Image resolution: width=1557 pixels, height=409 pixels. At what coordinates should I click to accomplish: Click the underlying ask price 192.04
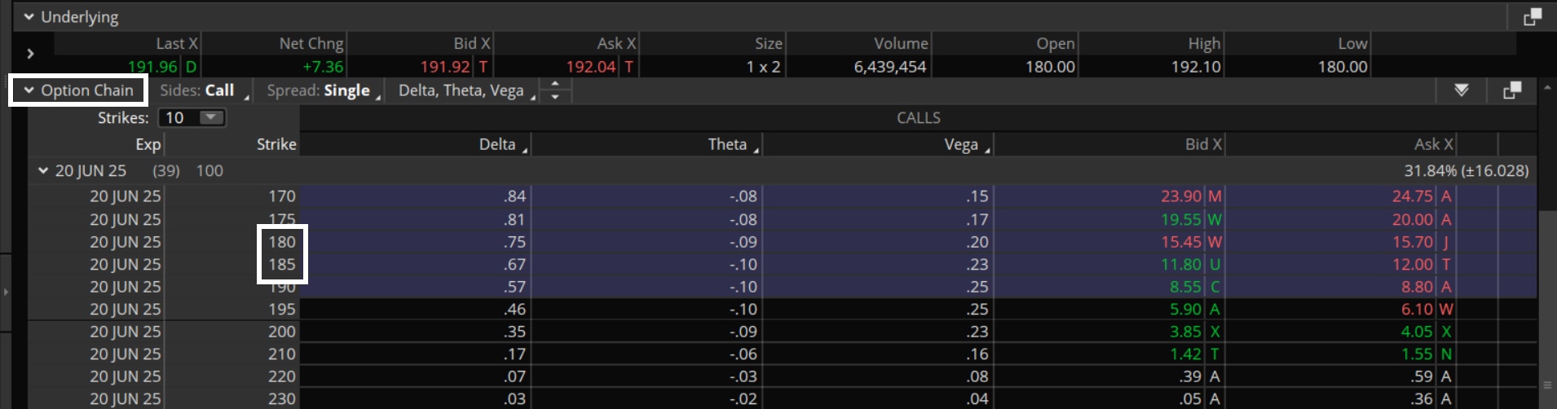click(x=591, y=67)
